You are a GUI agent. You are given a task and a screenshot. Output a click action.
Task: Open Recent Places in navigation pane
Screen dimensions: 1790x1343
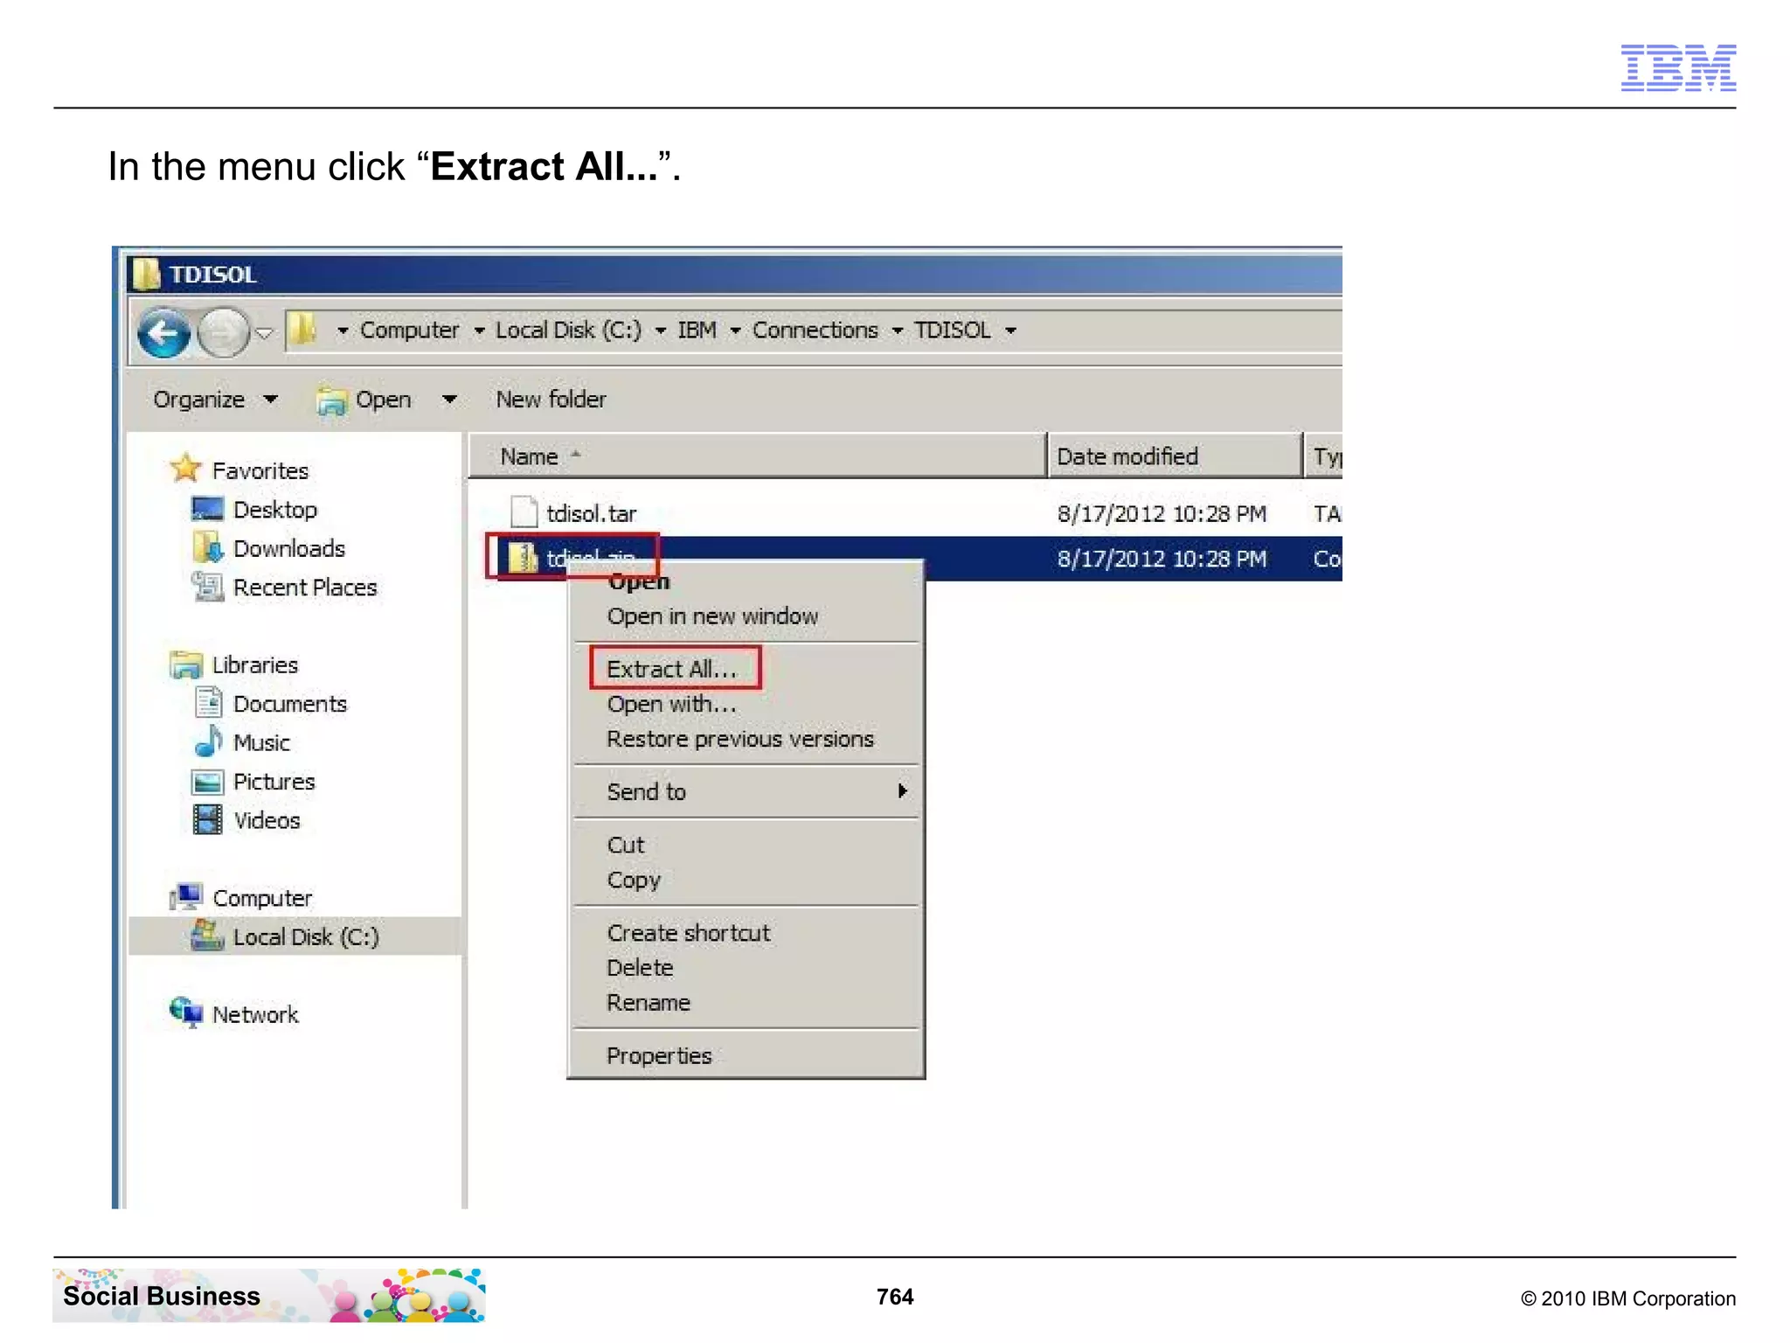point(305,588)
